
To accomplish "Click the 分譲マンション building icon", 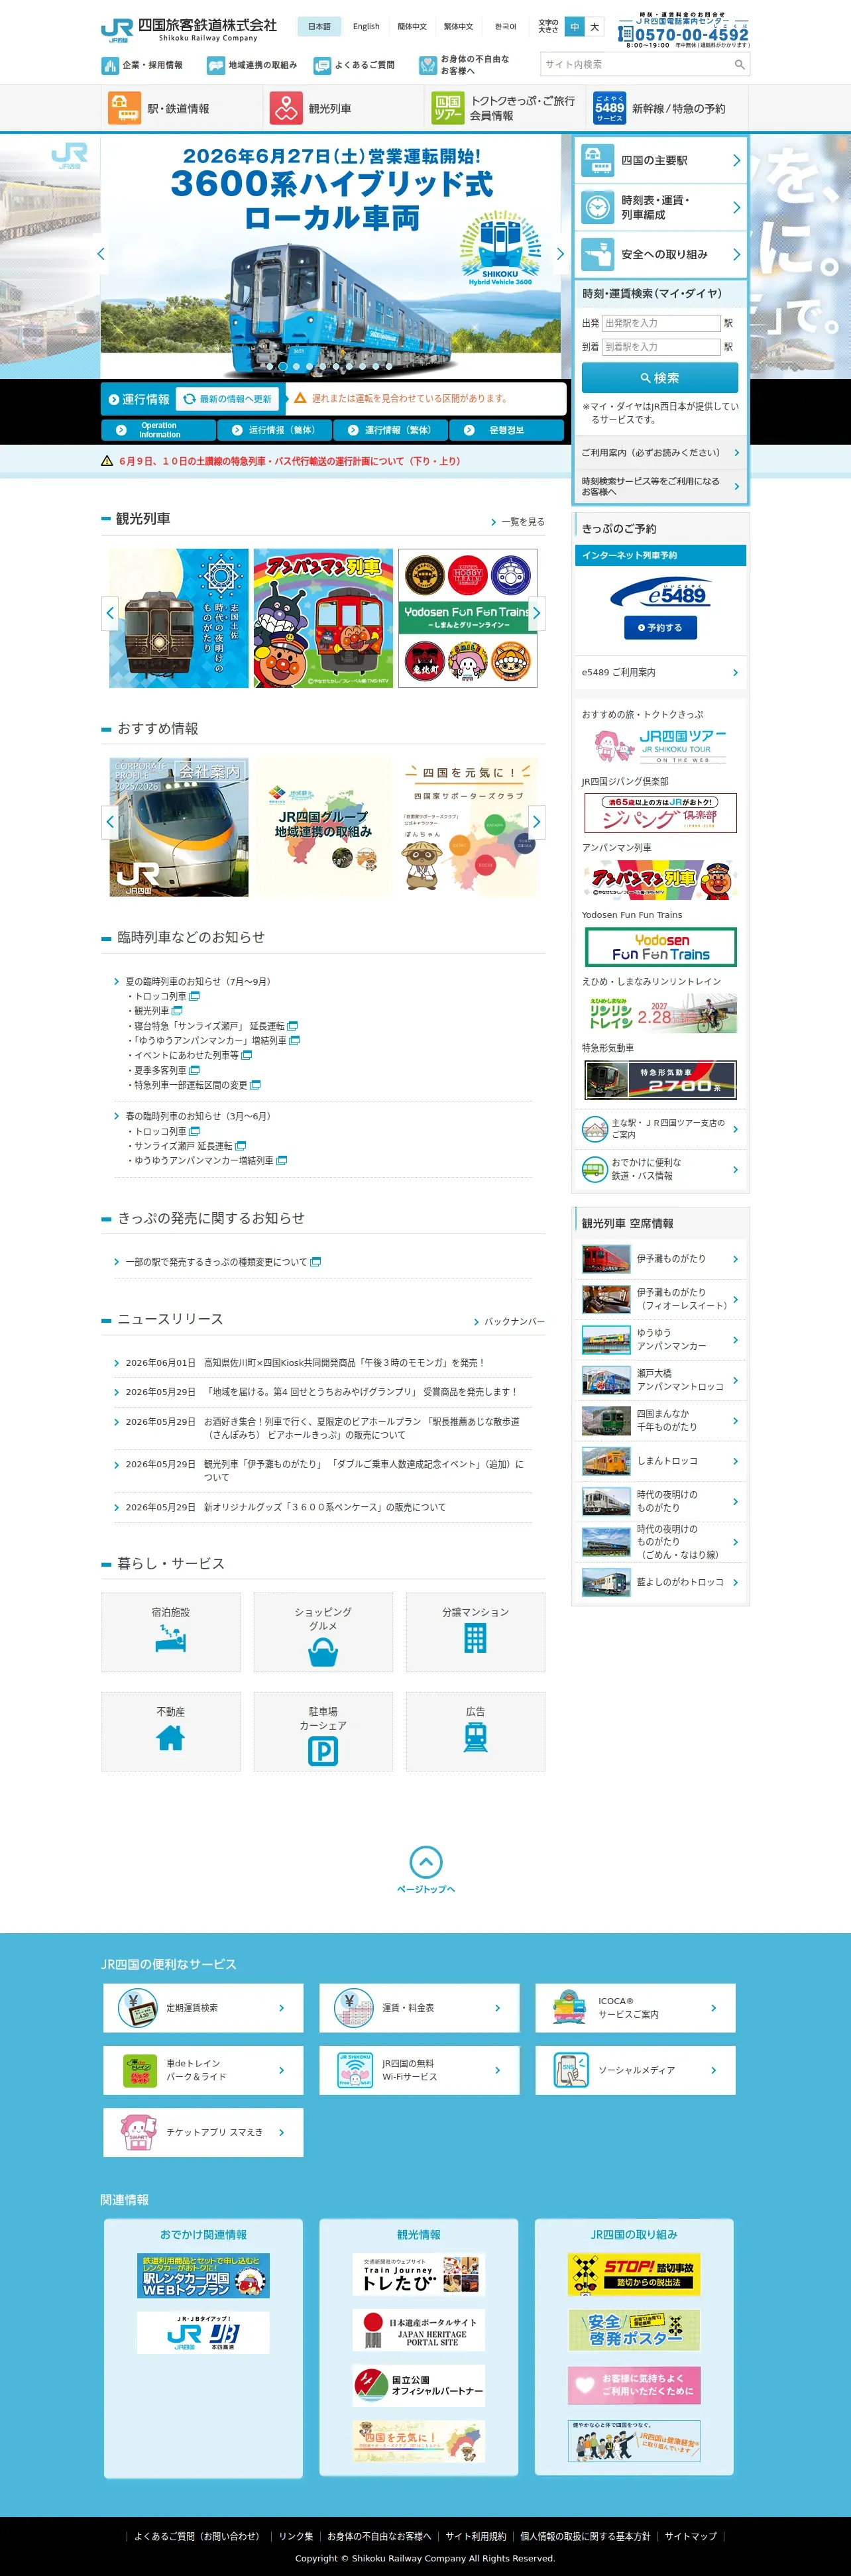I will (x=476, y=1638).
